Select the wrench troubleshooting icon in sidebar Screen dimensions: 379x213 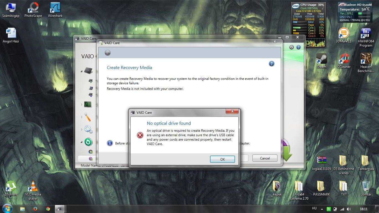point(88,117)
